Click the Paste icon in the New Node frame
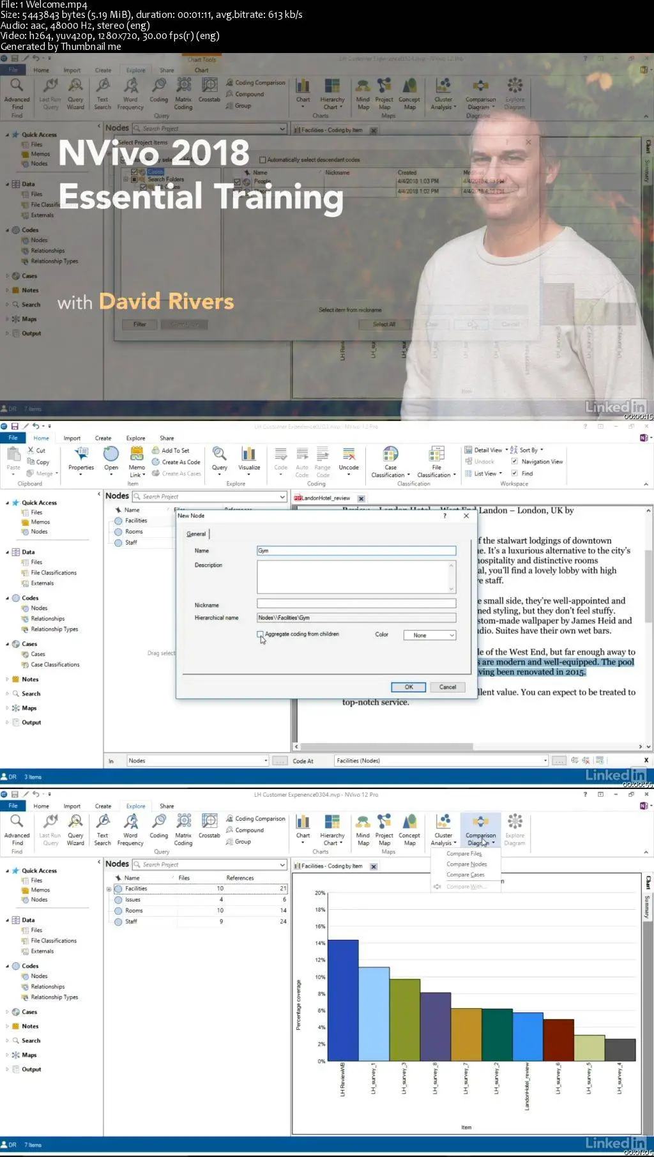 (x=13, y=454)
